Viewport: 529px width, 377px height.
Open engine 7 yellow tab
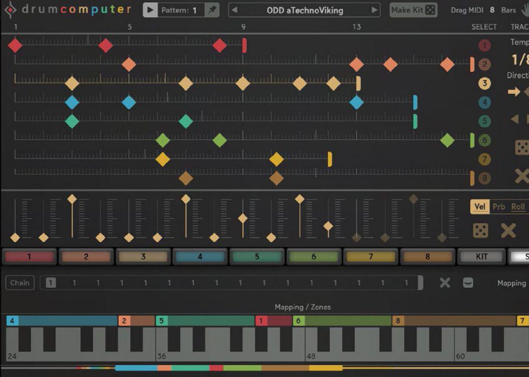tap(370, 257)
